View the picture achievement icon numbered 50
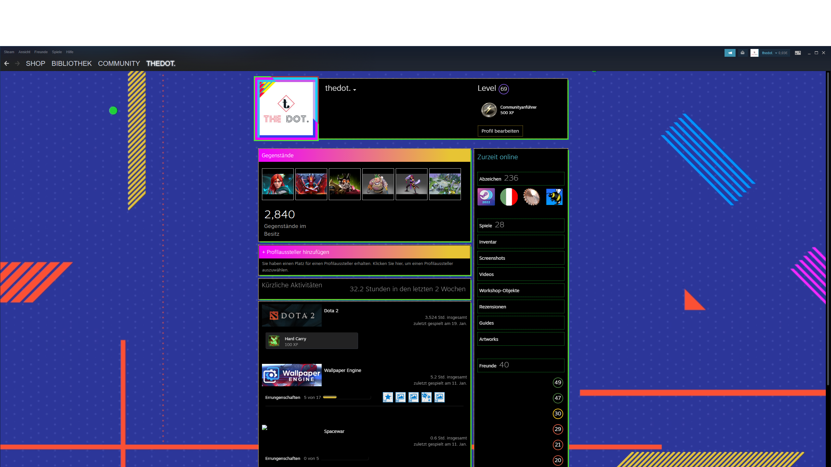Screen dimensions: 831x467 401,397
